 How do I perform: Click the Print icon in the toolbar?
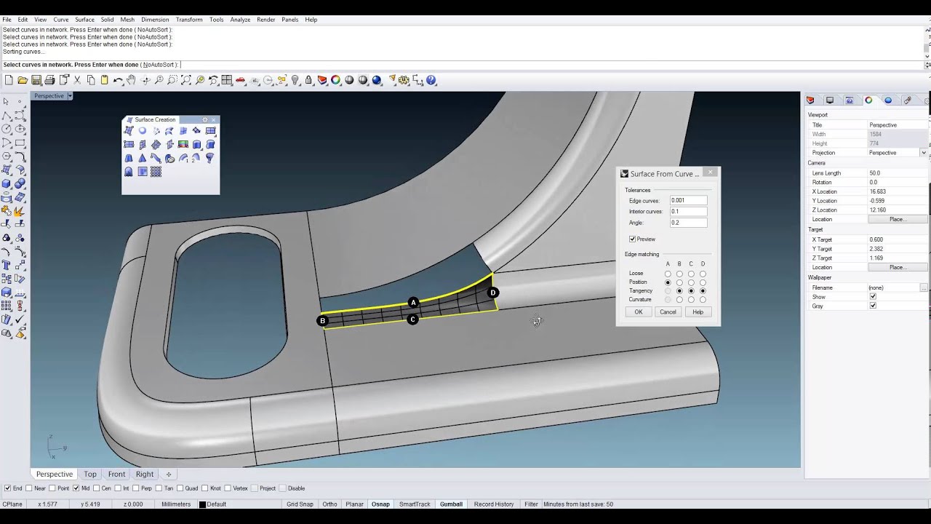point(49,80)
